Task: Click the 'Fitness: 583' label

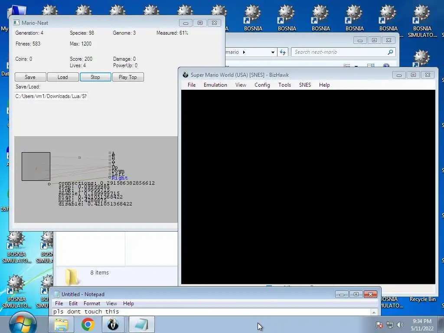Action: [28, 44]
